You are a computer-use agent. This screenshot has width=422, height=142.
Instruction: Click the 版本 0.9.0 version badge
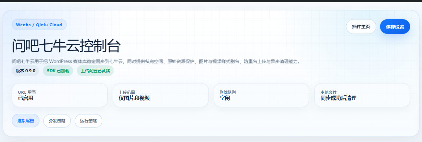[x=25, y=71]
